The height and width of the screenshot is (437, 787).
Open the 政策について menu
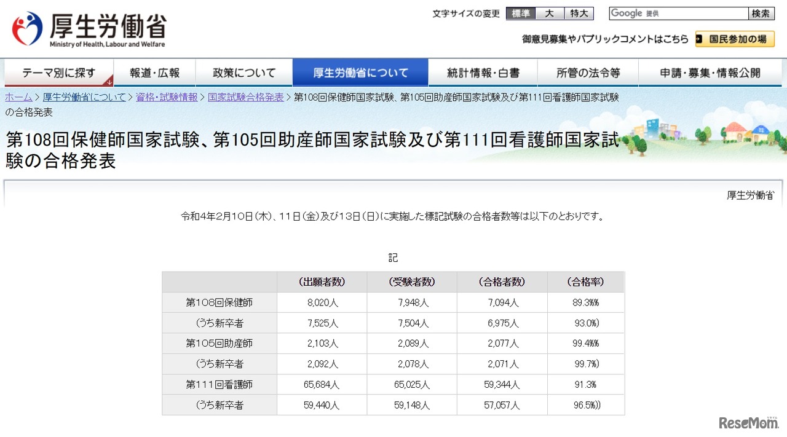point(244,72)
